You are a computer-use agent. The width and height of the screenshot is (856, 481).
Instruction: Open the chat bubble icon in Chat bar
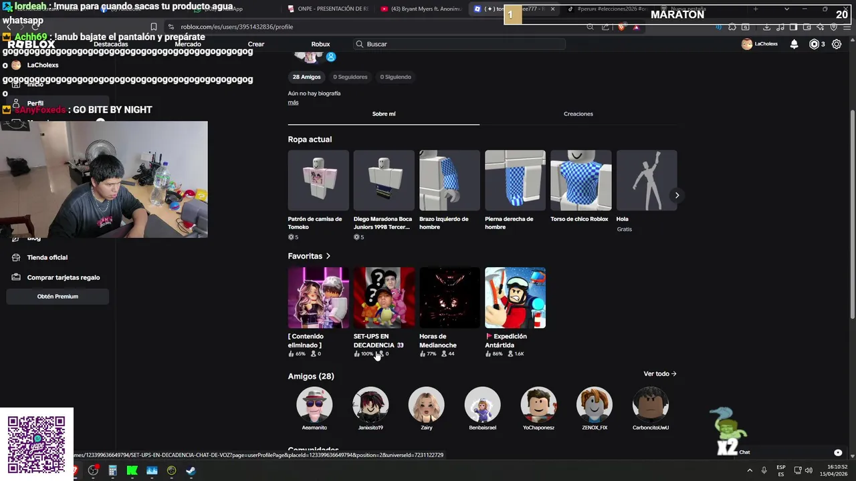click(x=838, y=452)
